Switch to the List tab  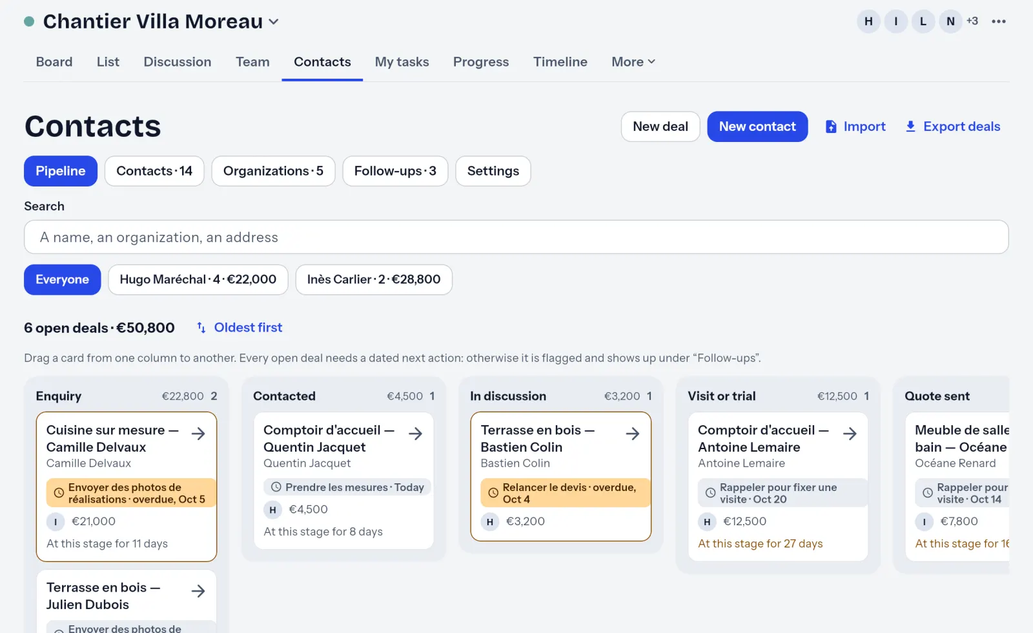click(x=108, y=62)
